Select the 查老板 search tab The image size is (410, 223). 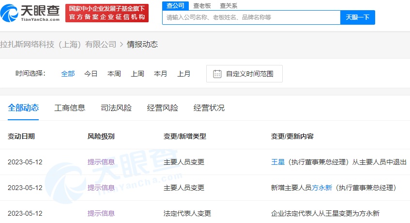(202, 6)
